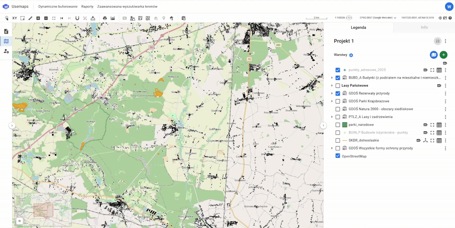The height and width of the screenshot is (228, 455).
Task: Open Zaawansowana wyszukiwarka terenów
Action: point(127,6)
